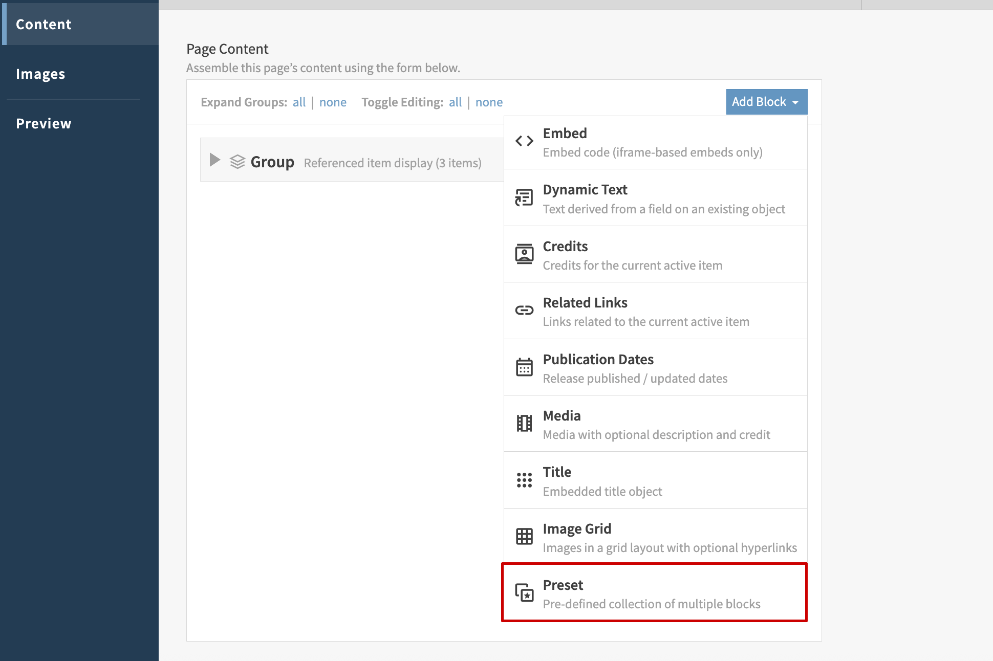
Task: Click the Media film strip icon
Action: [524, 424]
